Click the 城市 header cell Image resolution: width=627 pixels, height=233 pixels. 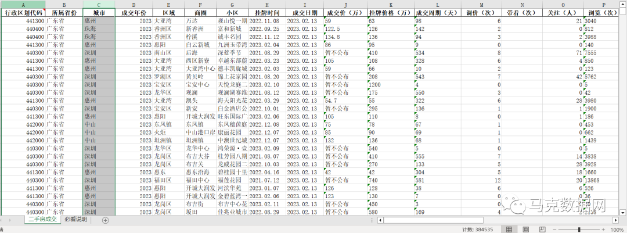click(x=99, y=12)
